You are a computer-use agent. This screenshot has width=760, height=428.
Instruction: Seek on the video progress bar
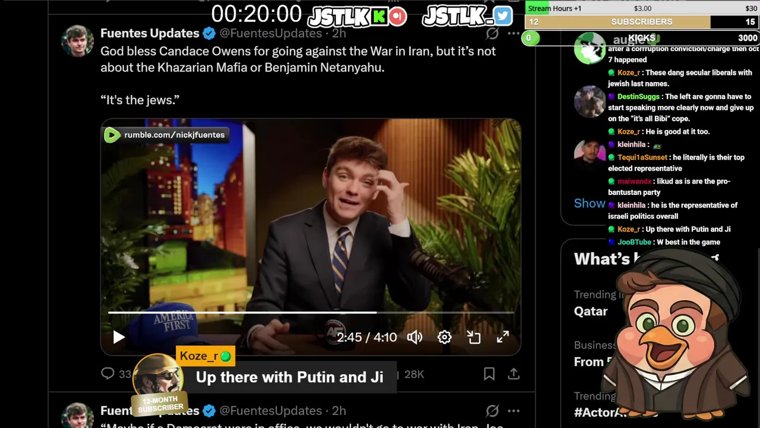click(311, 312)
